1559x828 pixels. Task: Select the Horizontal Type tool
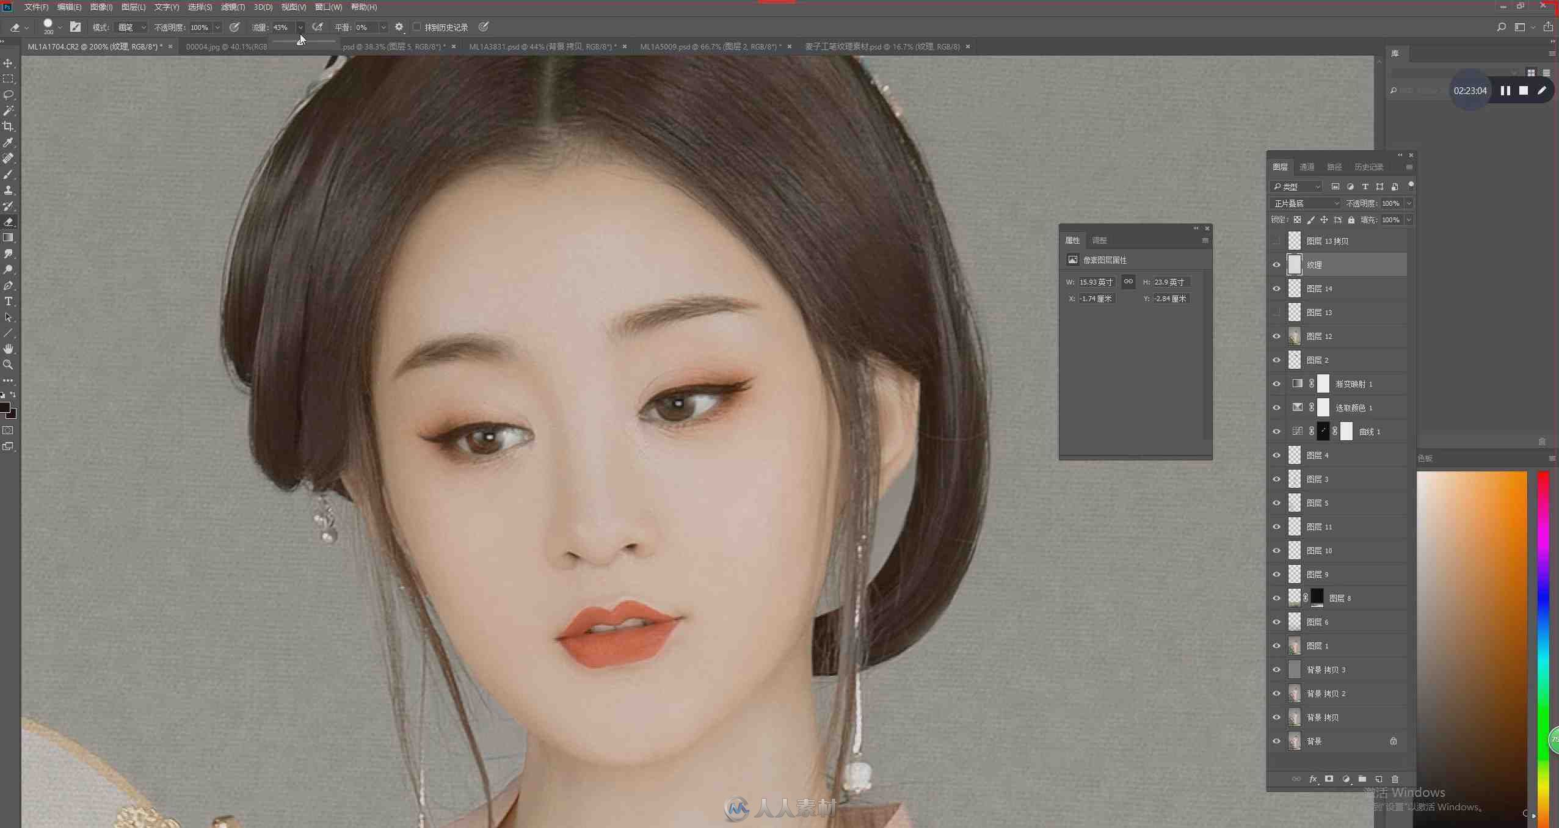[8, 301]
